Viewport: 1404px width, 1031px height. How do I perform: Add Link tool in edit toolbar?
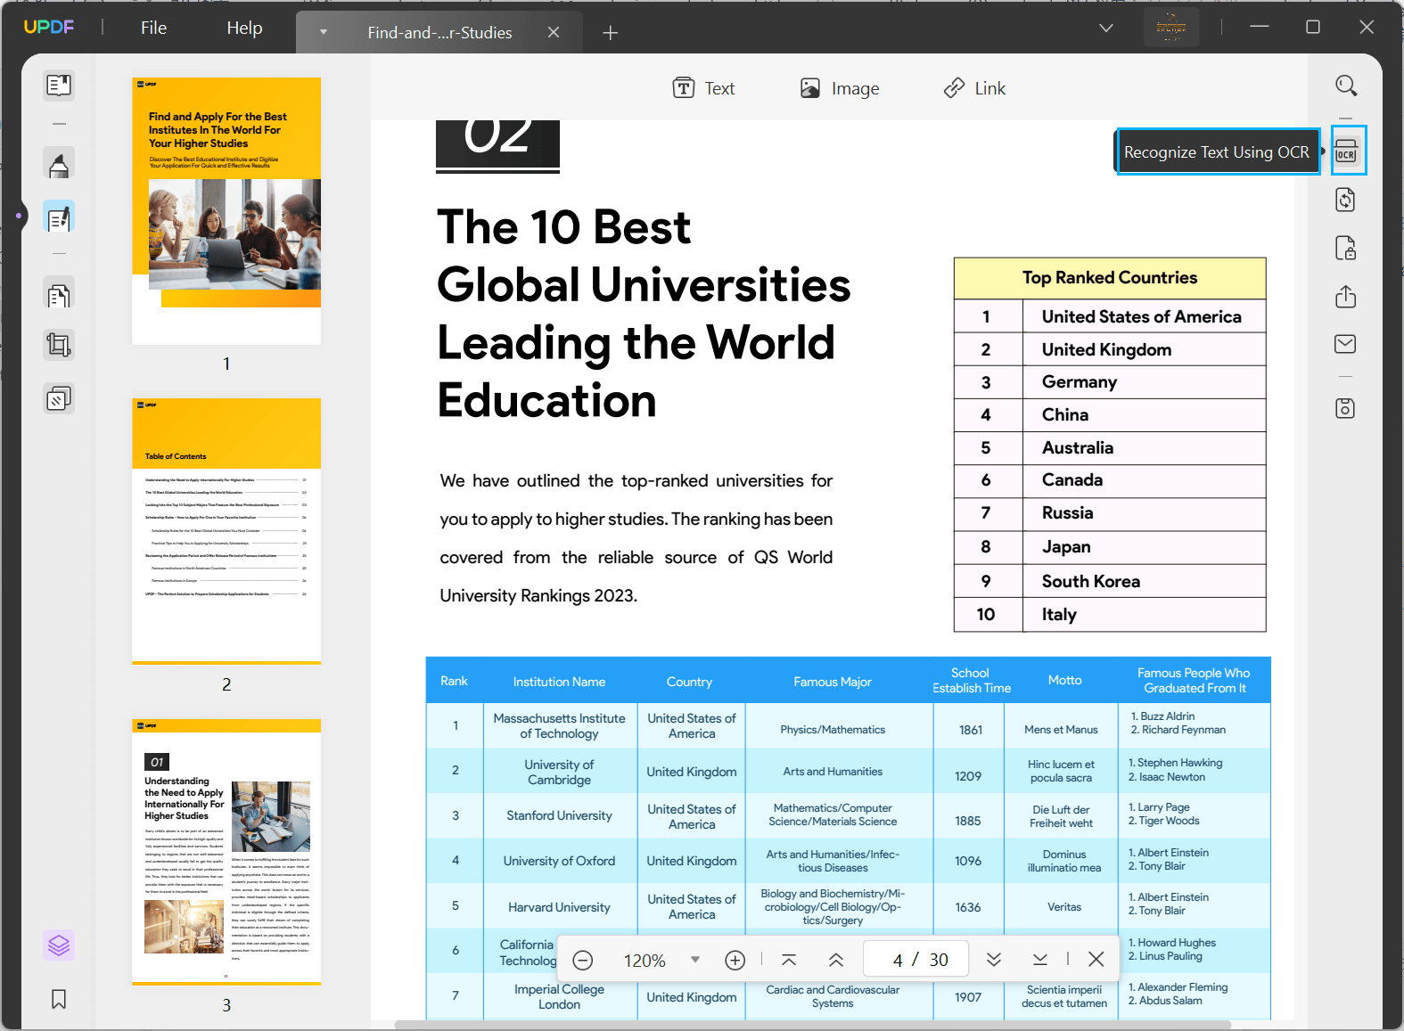pos(974,88)
